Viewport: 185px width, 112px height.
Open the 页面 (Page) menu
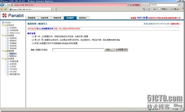click(164, 9)
